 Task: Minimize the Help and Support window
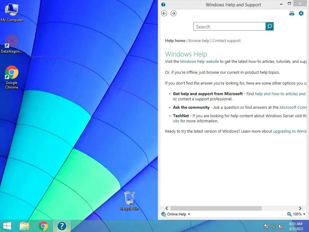(281, 4)
